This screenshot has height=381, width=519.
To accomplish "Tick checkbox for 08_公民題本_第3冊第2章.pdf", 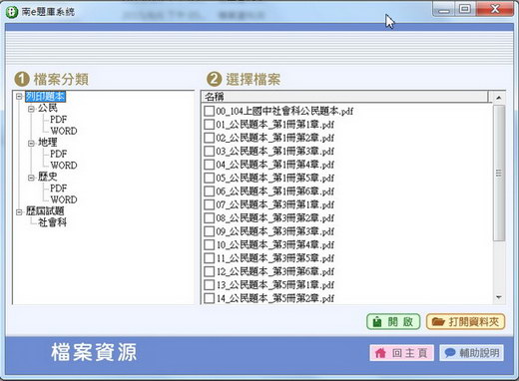I will 209,217.
